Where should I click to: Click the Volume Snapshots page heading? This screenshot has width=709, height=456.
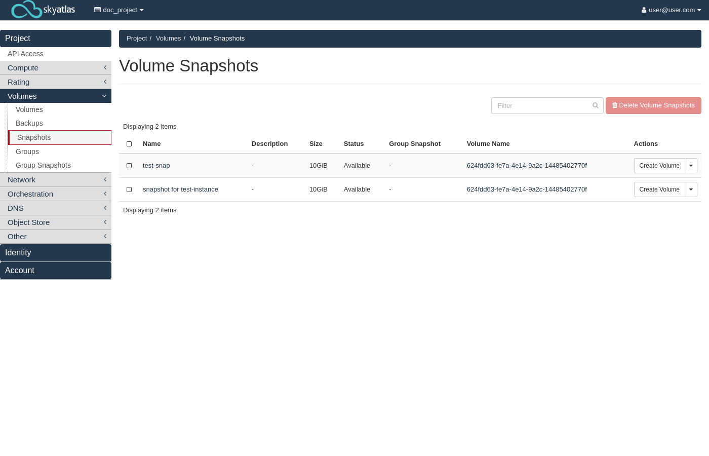point(188,66)
